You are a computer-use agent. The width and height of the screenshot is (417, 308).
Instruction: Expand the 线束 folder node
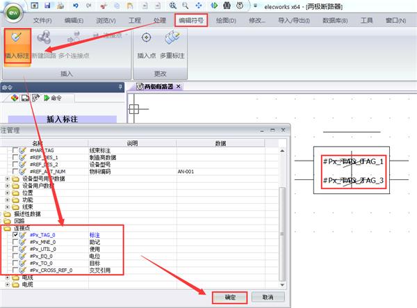point(8,206)
